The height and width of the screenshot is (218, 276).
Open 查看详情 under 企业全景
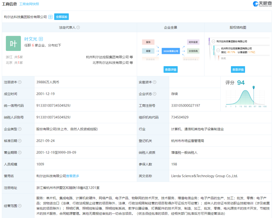[170, 70]
